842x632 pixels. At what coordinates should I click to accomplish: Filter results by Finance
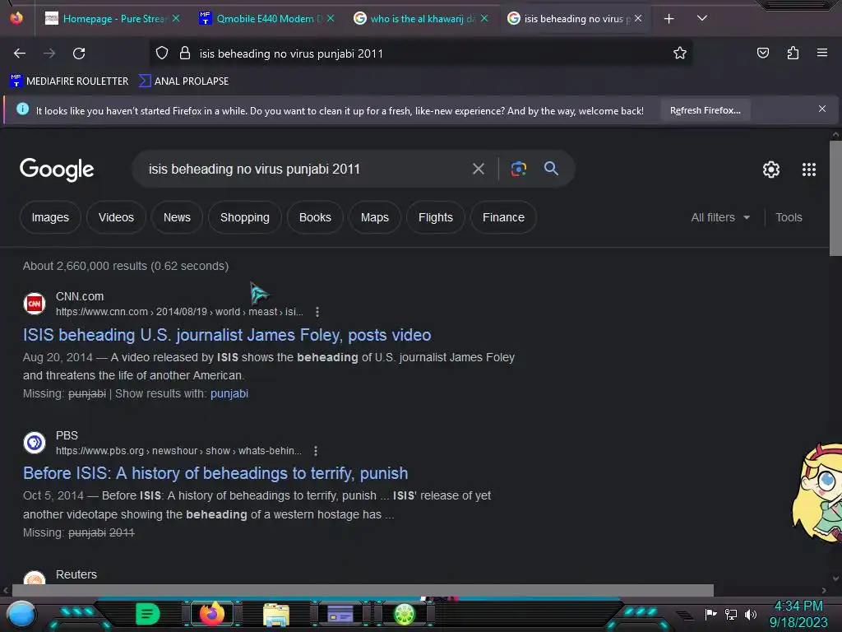pos(503,217)
